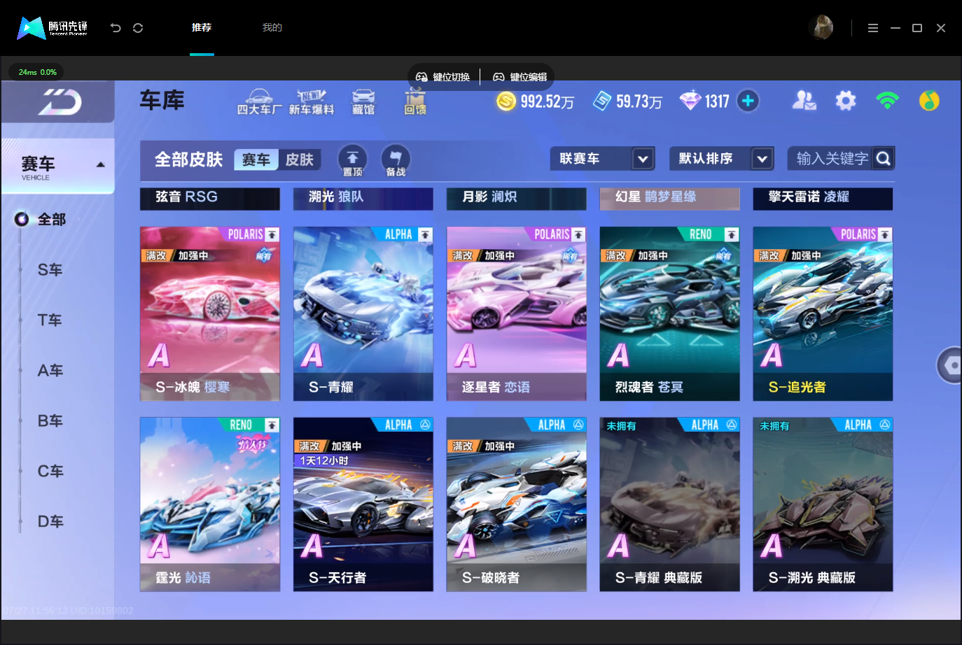The height and width of the screenshot is (645, 962).
Task: Open the 藏馆 car collection icon
Action: point(363,102)
